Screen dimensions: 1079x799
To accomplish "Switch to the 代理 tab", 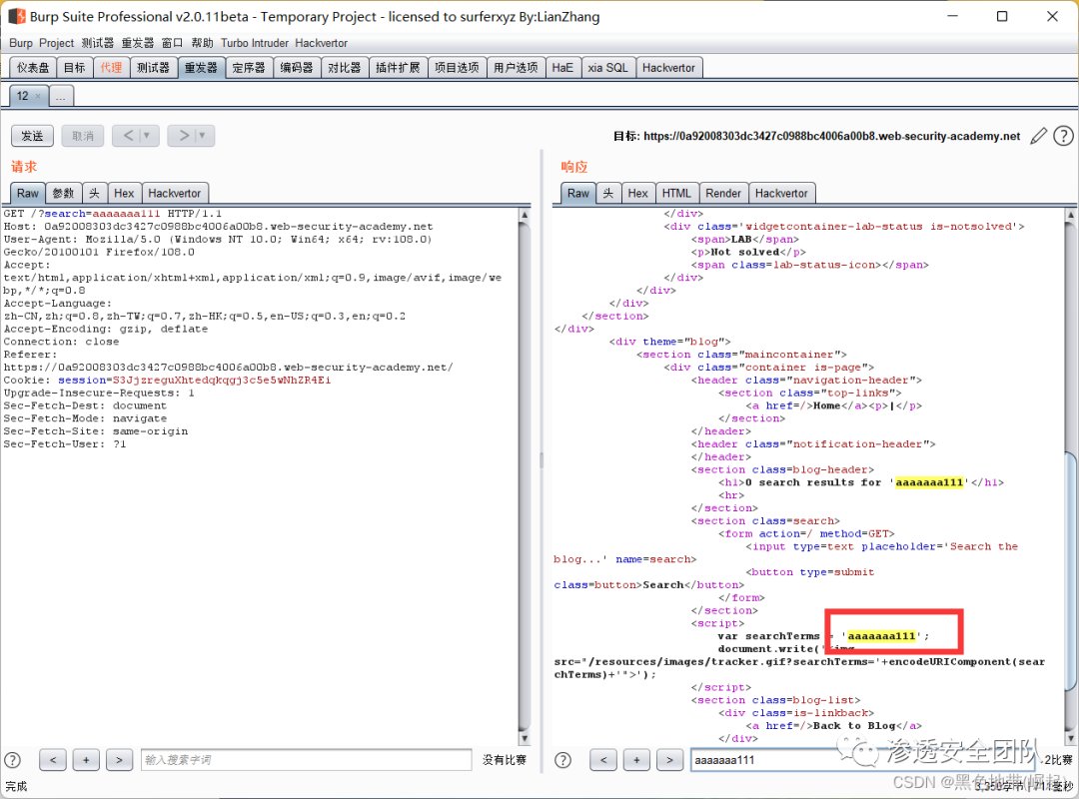I will (111, 68).
